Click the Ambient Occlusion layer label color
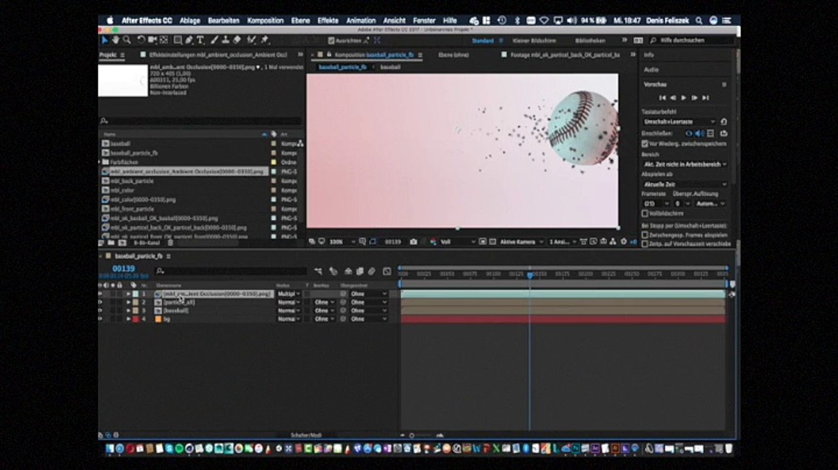838x470 pixels. pos(135,294)
